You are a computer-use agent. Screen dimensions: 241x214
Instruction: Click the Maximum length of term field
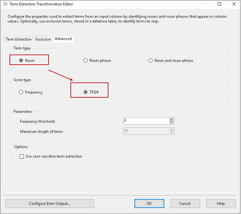point(146,131)
